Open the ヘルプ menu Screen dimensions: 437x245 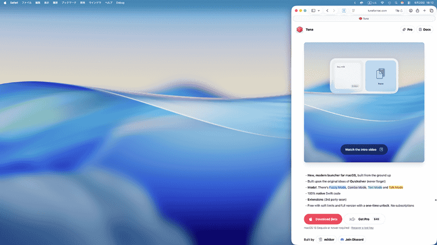coord(109,3)
